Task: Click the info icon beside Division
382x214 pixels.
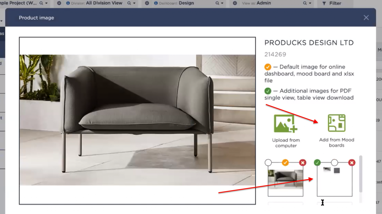Action: coord(68,3)
